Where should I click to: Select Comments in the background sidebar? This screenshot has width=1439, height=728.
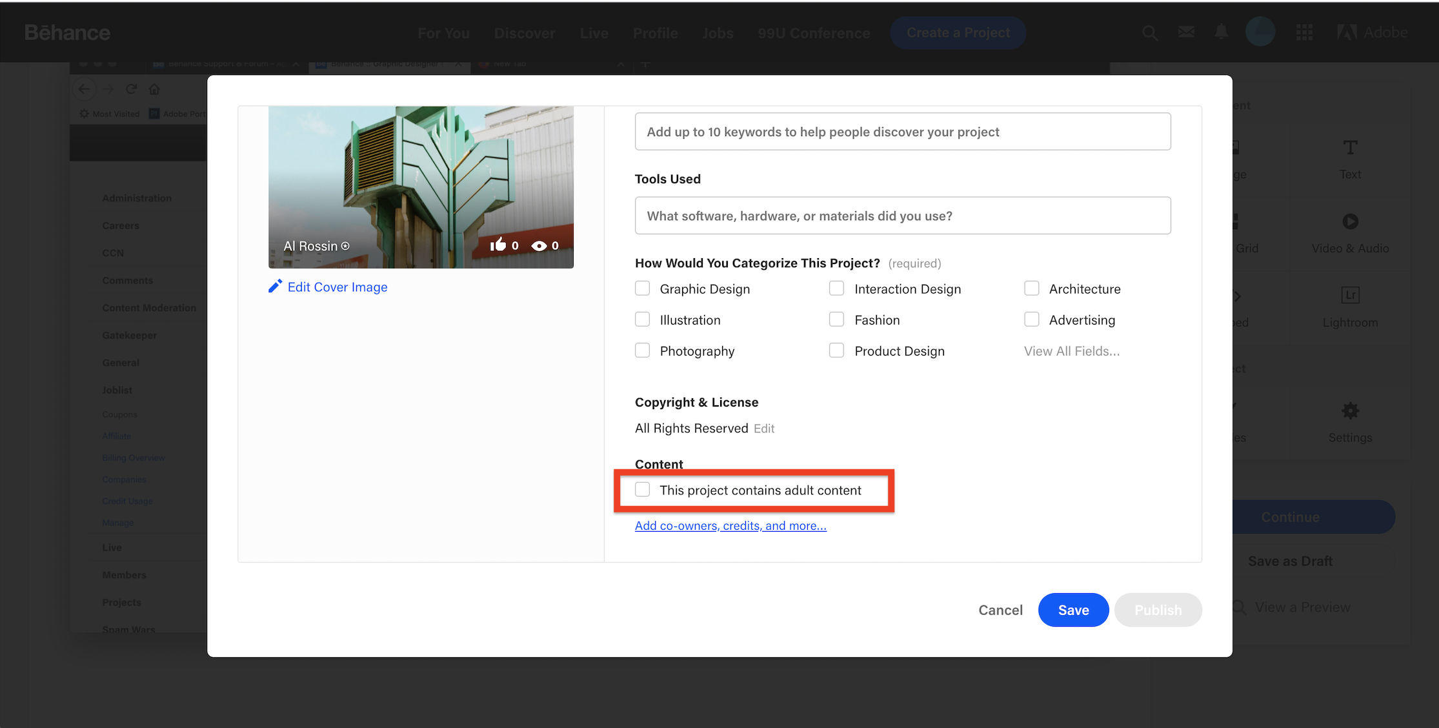(128, 280)
